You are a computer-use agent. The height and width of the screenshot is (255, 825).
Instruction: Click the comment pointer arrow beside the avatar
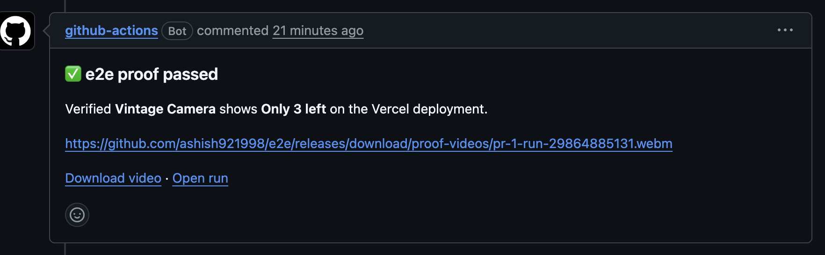click(x=46, y=31)
